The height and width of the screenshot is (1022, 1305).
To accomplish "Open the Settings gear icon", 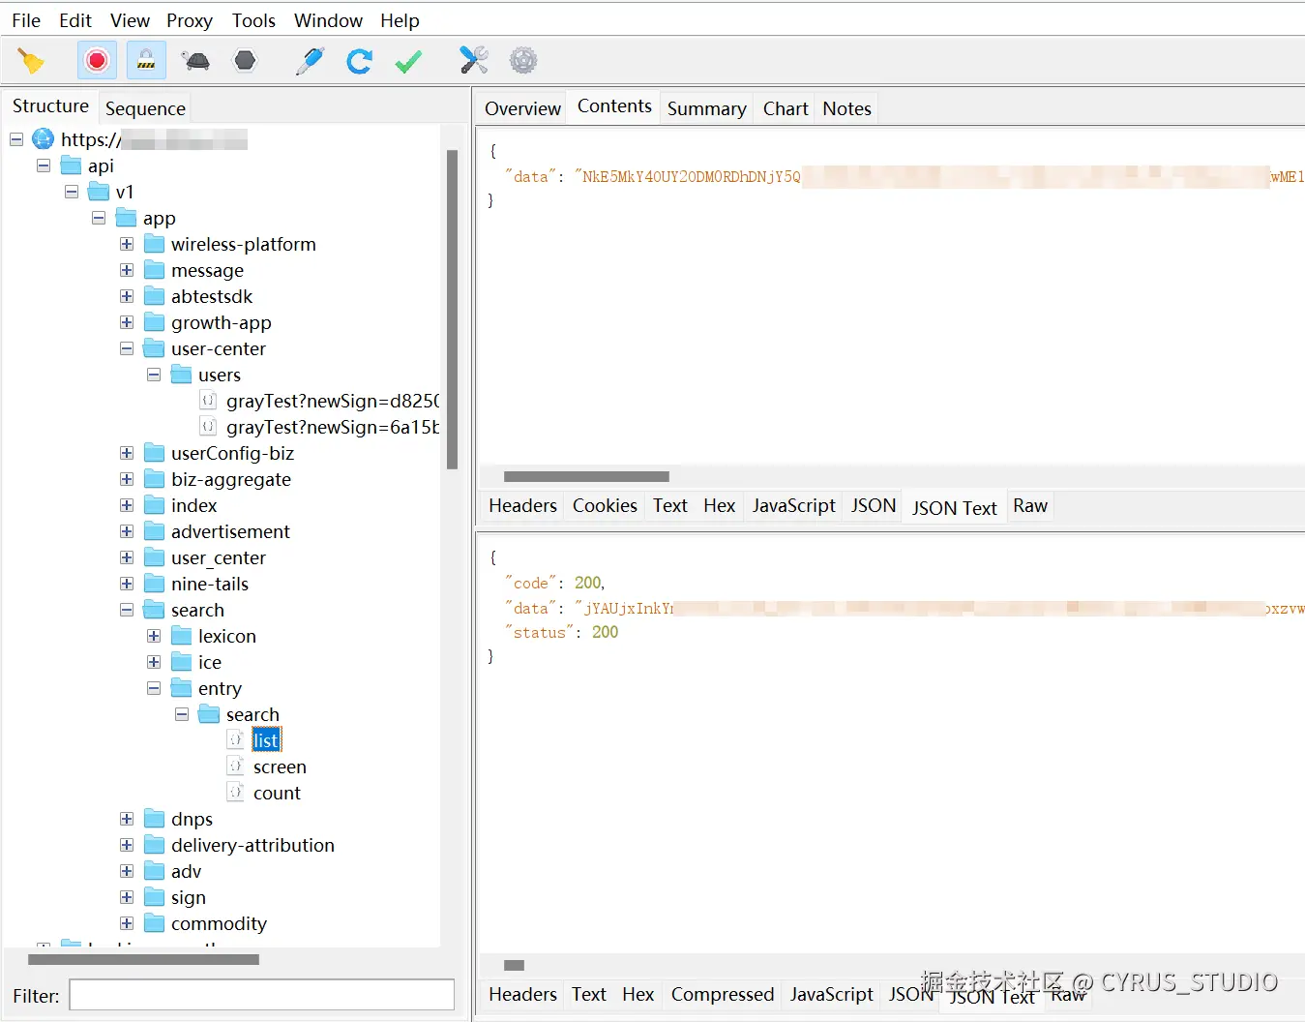I will [523, 61].
